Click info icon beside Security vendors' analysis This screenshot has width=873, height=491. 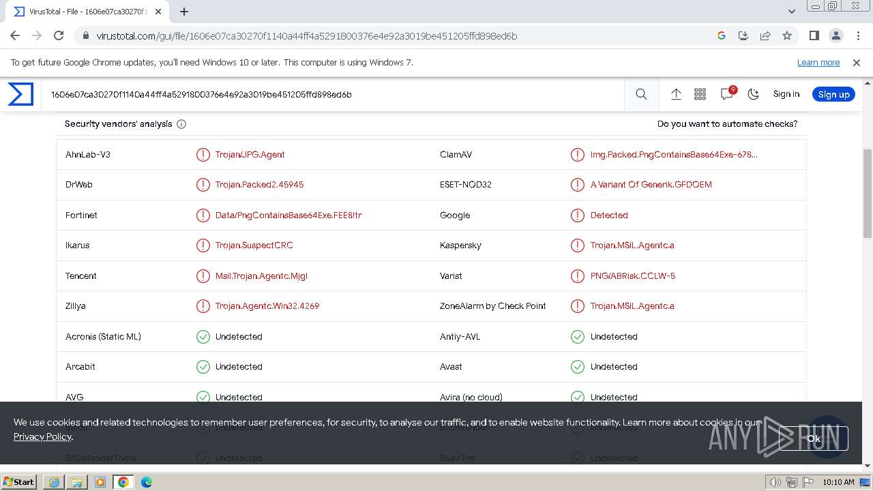(x=181, y=124)
